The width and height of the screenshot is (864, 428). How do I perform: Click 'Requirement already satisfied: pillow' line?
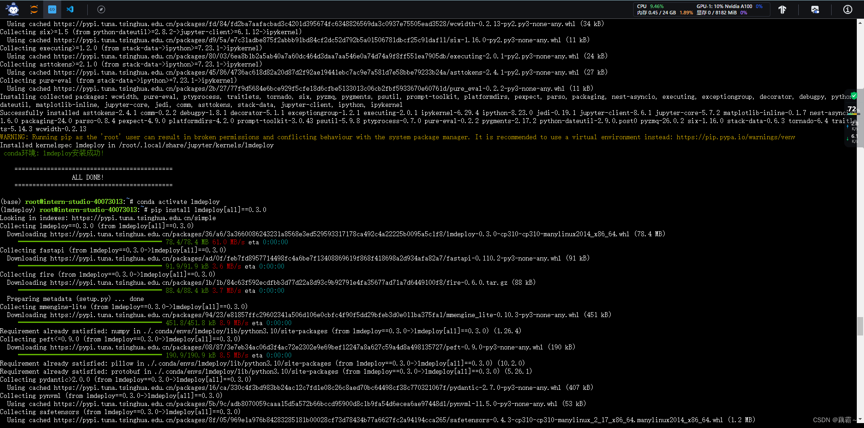pyautogui.click(x=262, y=363)
